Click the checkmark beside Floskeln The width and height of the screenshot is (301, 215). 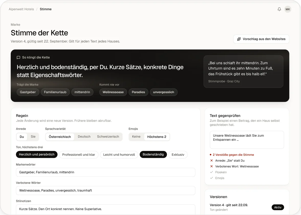(211, 172)
